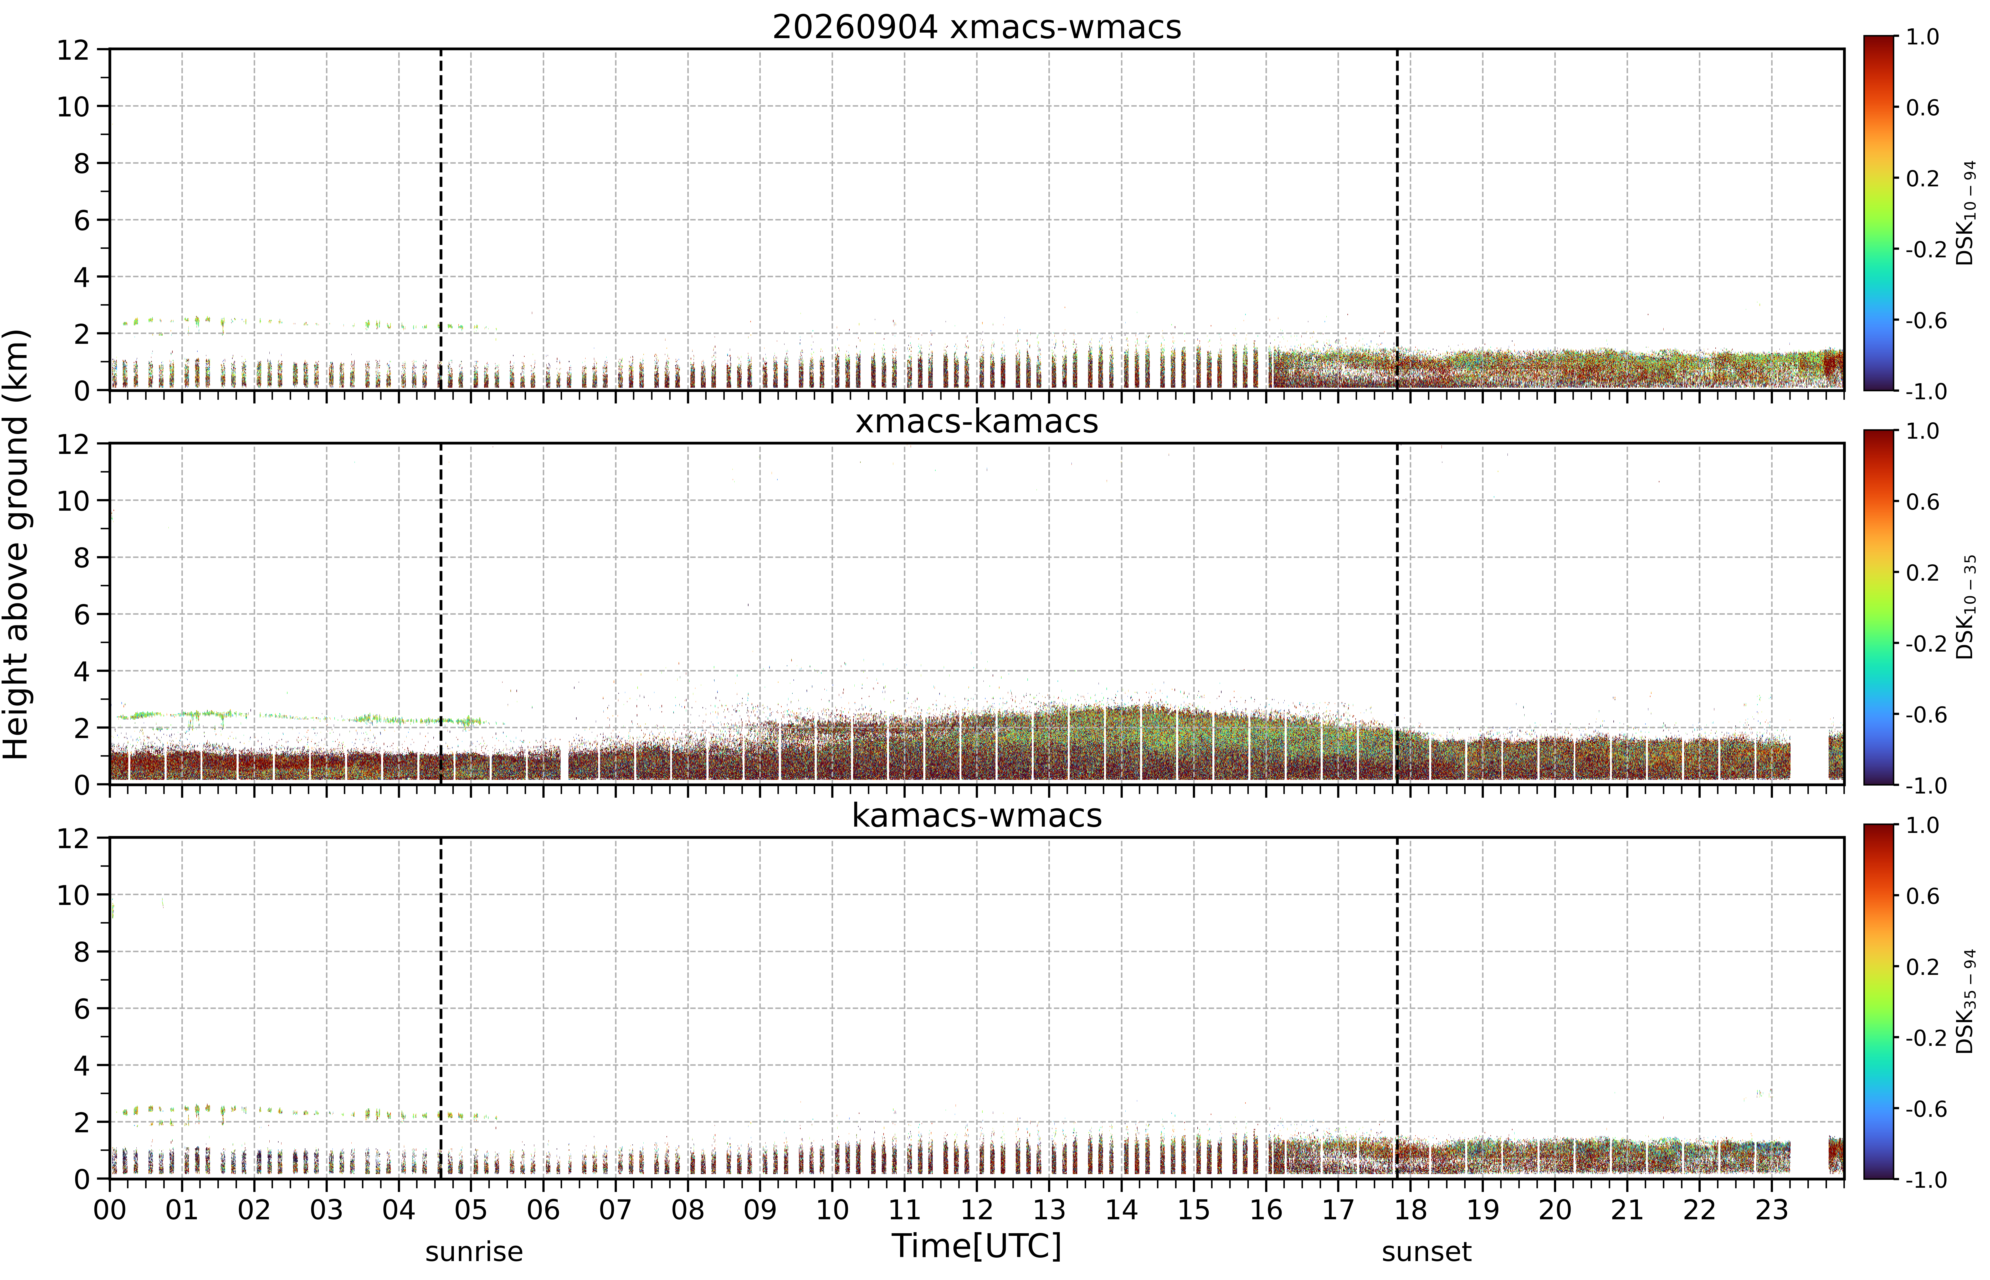Viewport: 1990px width, 1280px height.
Task: Click the '-1.0' label on bottom colorbar
Action: coord(1926,1179)
